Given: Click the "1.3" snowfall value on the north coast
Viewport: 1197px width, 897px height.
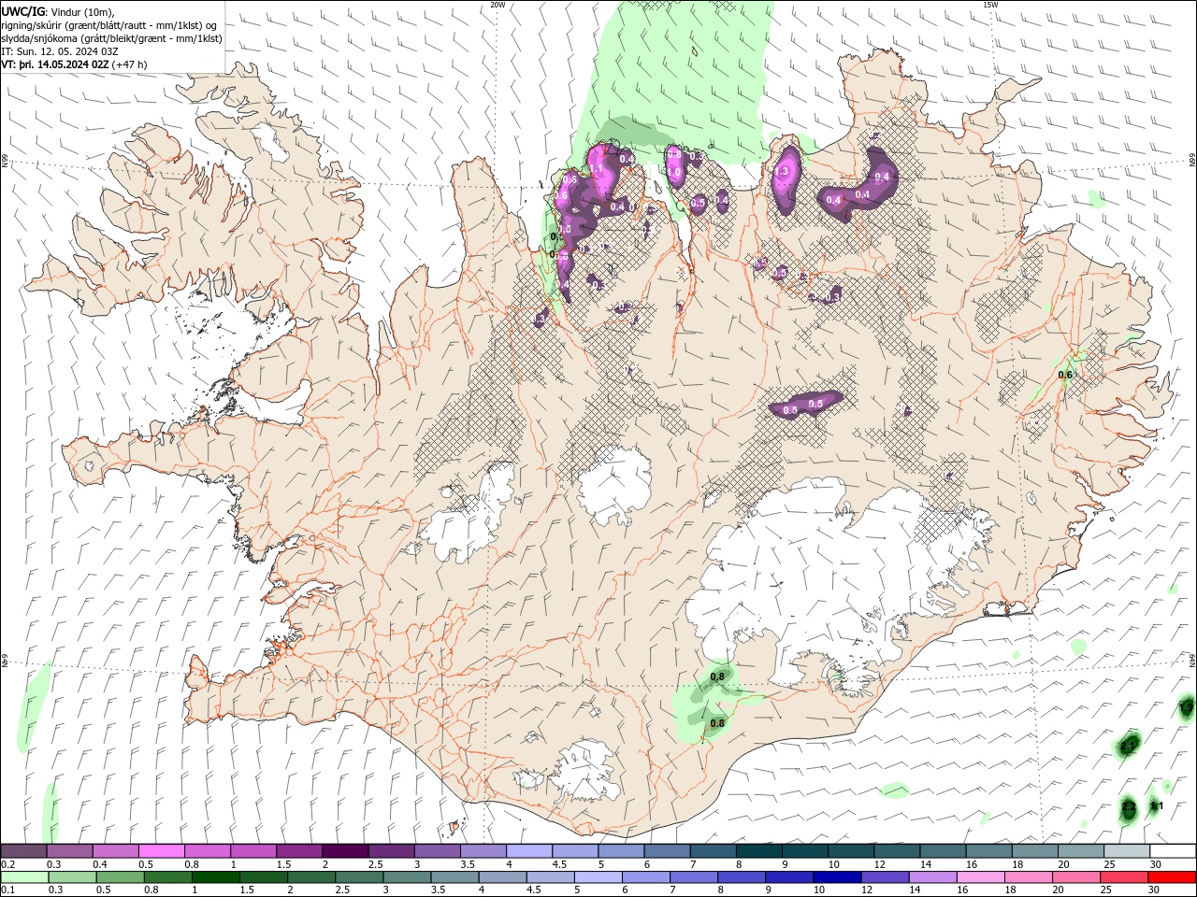Looking at the screenshot, I should coord(784,172).
